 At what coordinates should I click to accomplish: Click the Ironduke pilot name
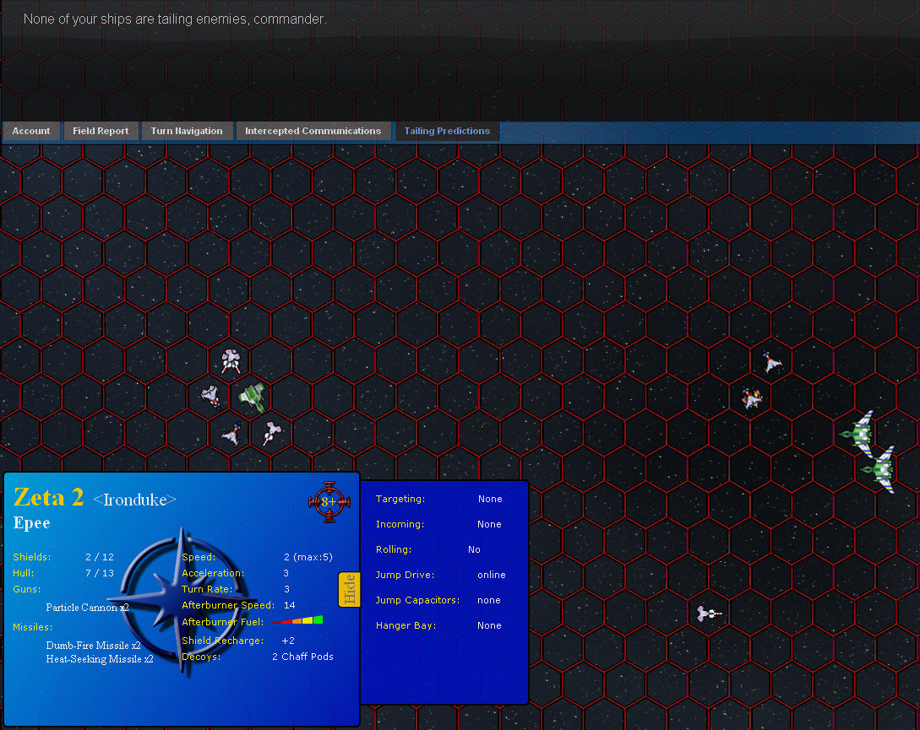click(x=134, y=500)
